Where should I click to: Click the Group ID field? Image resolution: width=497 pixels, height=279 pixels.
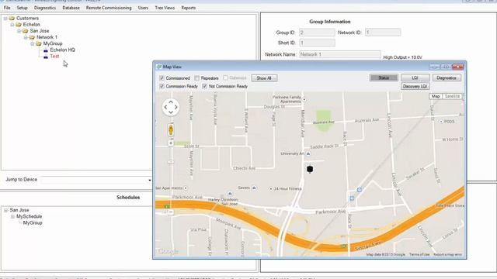[x=317, y=33]
